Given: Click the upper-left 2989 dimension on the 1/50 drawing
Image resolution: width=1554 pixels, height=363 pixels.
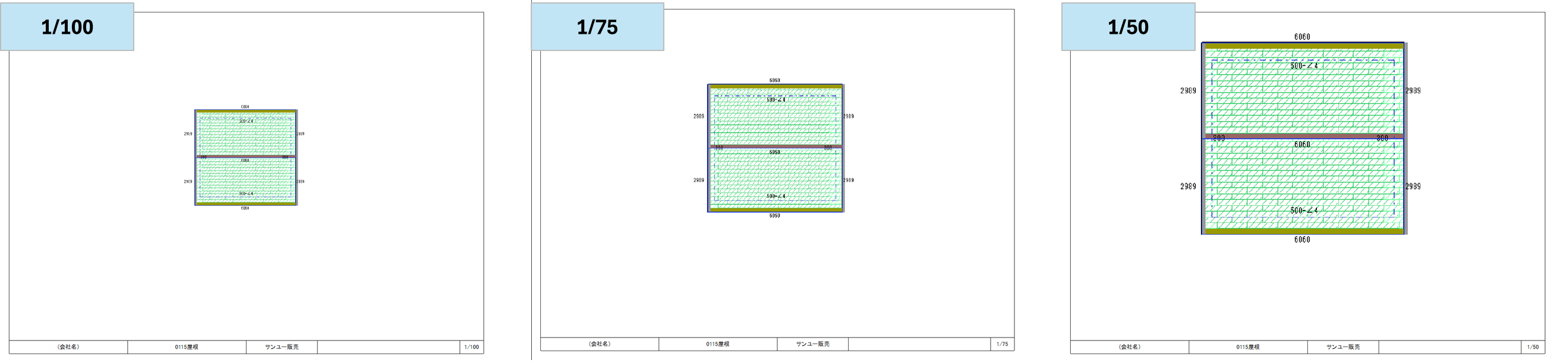Looking at the screenshot, I should pos(1188,91).
